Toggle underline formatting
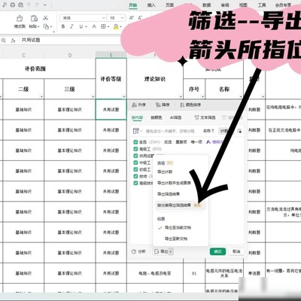 [x=81, y=26]
